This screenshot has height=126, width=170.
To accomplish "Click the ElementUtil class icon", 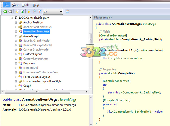I will [x=20, y=68].
